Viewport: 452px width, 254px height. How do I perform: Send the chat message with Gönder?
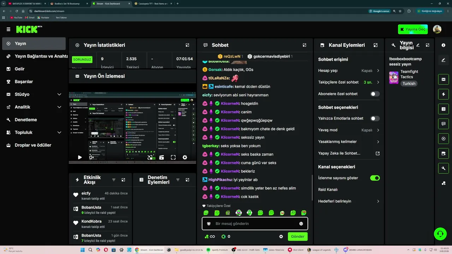coord(298,237)
